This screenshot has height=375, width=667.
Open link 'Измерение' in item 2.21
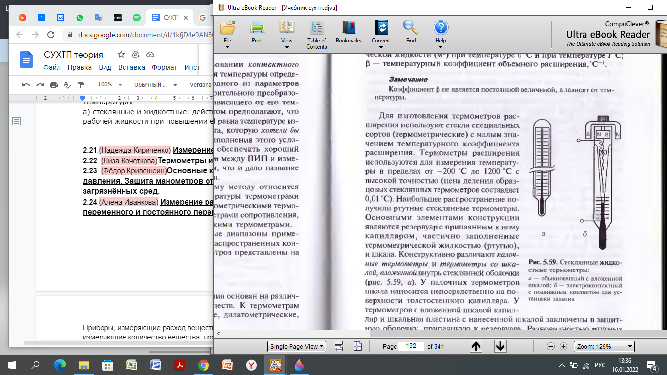click(193, 150)
